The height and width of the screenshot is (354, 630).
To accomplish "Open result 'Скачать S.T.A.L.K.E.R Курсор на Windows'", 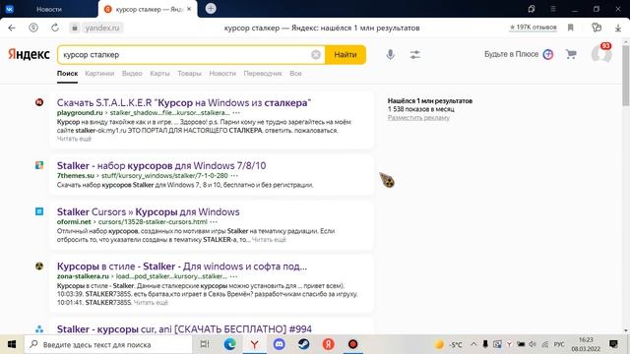I will point(184,102).
